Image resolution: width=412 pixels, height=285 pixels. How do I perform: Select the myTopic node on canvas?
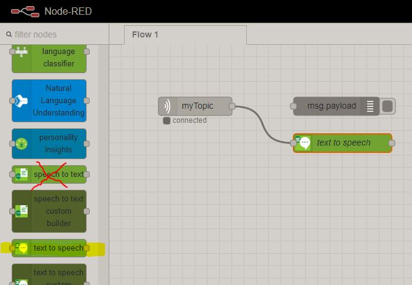pos(196,106)
